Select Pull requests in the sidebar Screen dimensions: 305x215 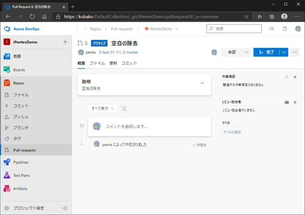(x=36, y=150)
